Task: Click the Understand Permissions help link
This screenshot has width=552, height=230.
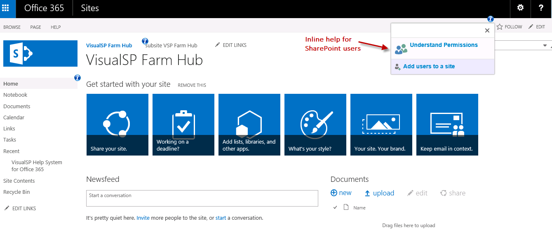Action: [x=444, y=45]
